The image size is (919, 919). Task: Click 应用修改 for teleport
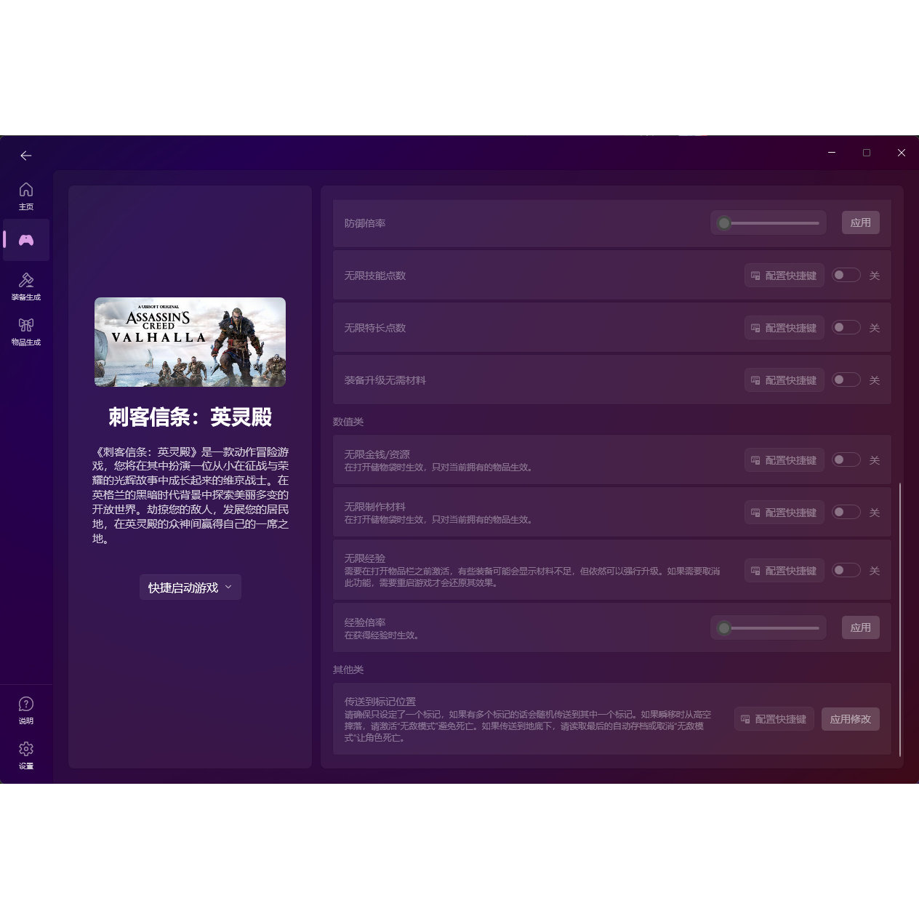point(851,719)
